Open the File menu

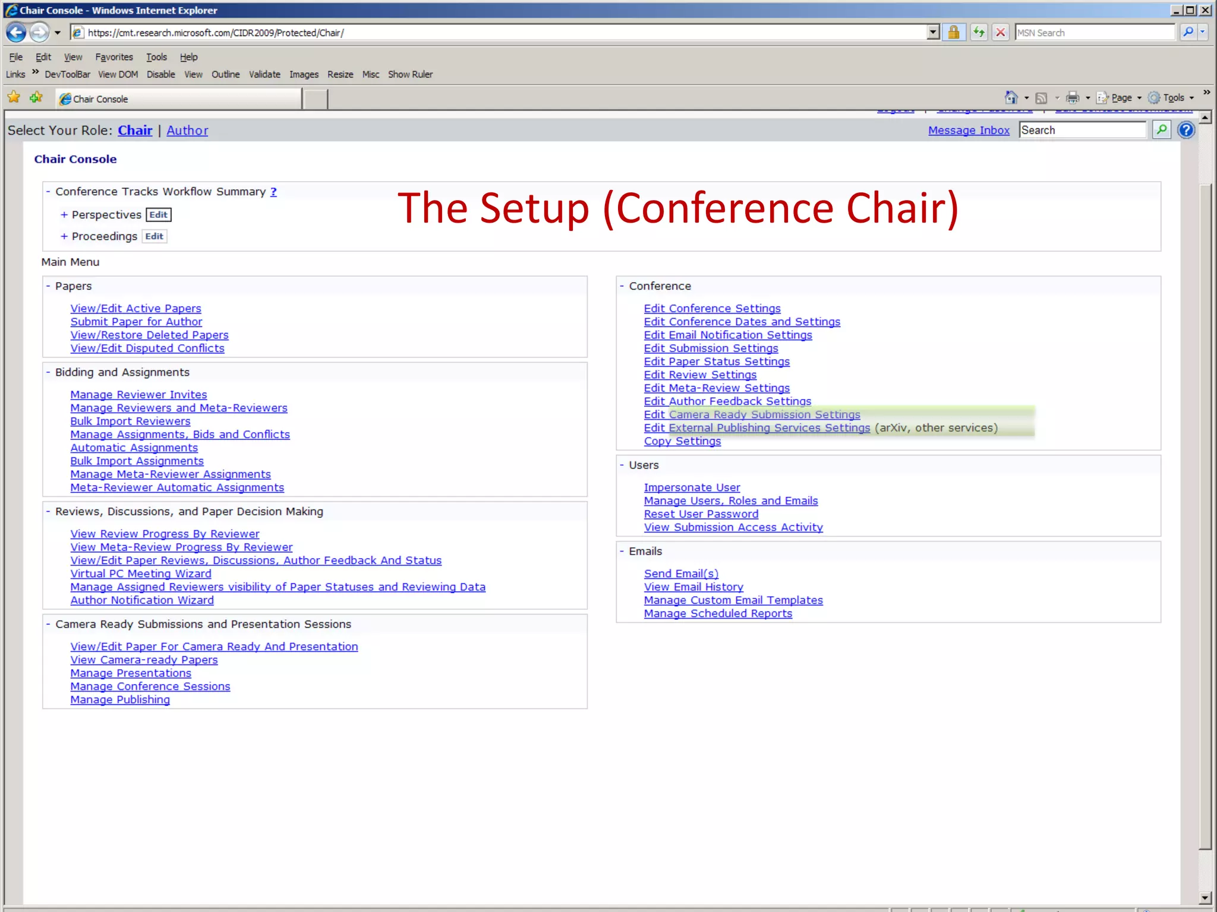pyautogui.click(x=16, y=57)
